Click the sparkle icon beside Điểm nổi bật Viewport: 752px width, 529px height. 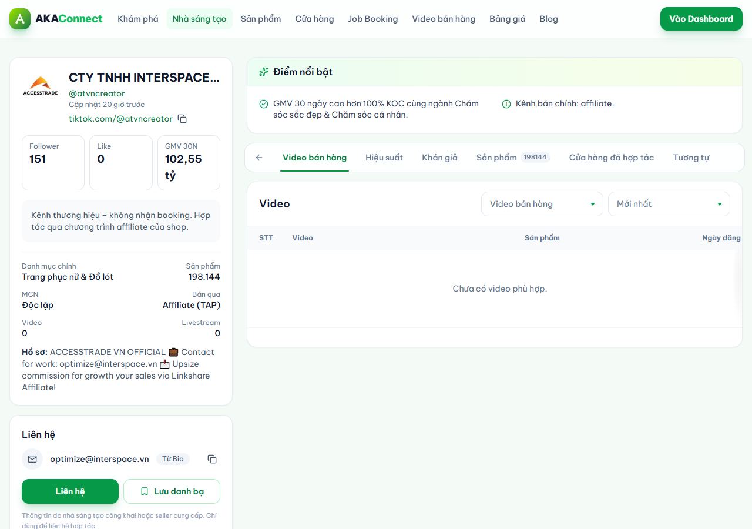[x=264, y=72]
